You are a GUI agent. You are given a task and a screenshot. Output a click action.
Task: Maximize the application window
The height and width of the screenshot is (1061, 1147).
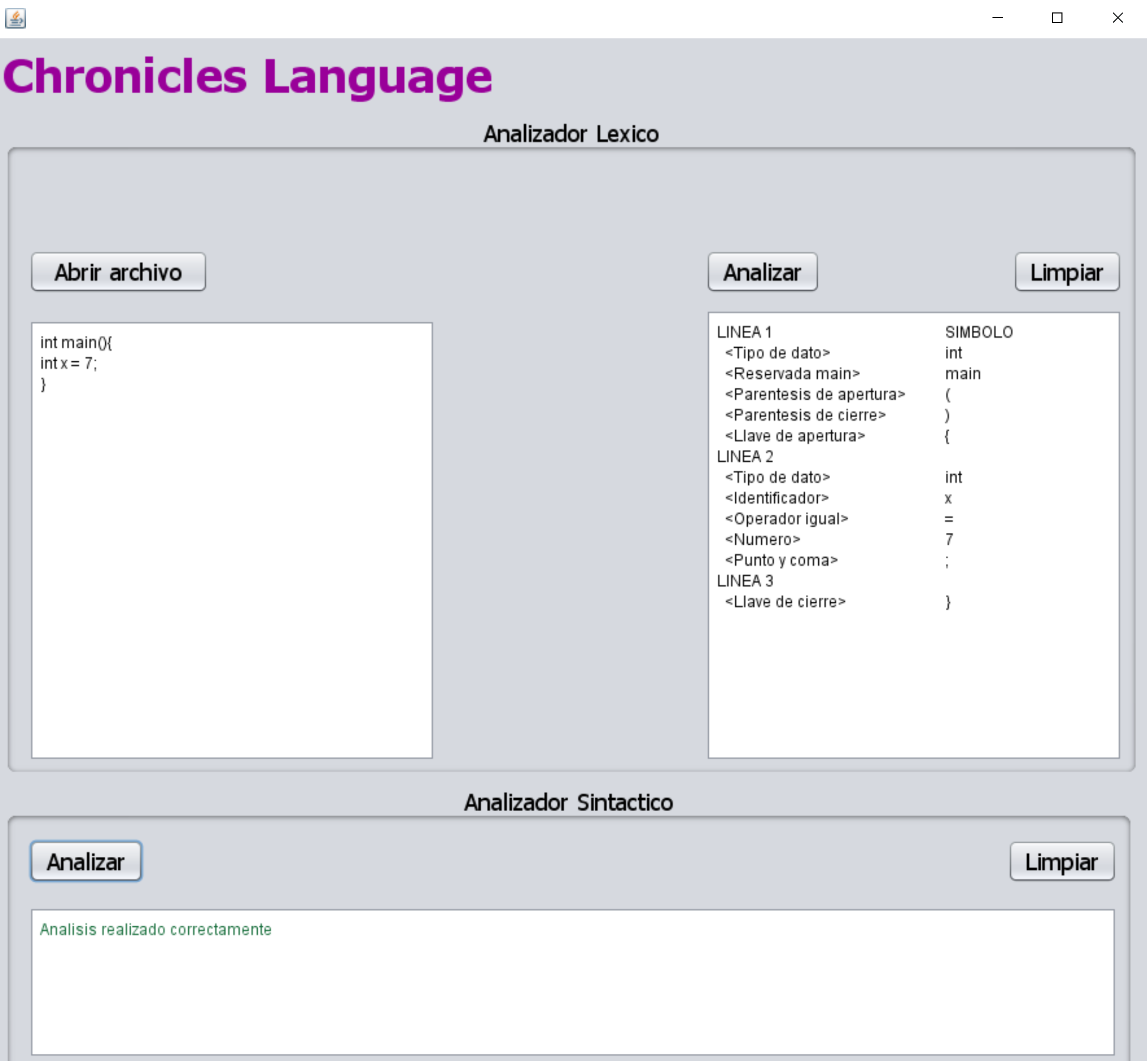pyautogui.click(x=1057, y=18)
